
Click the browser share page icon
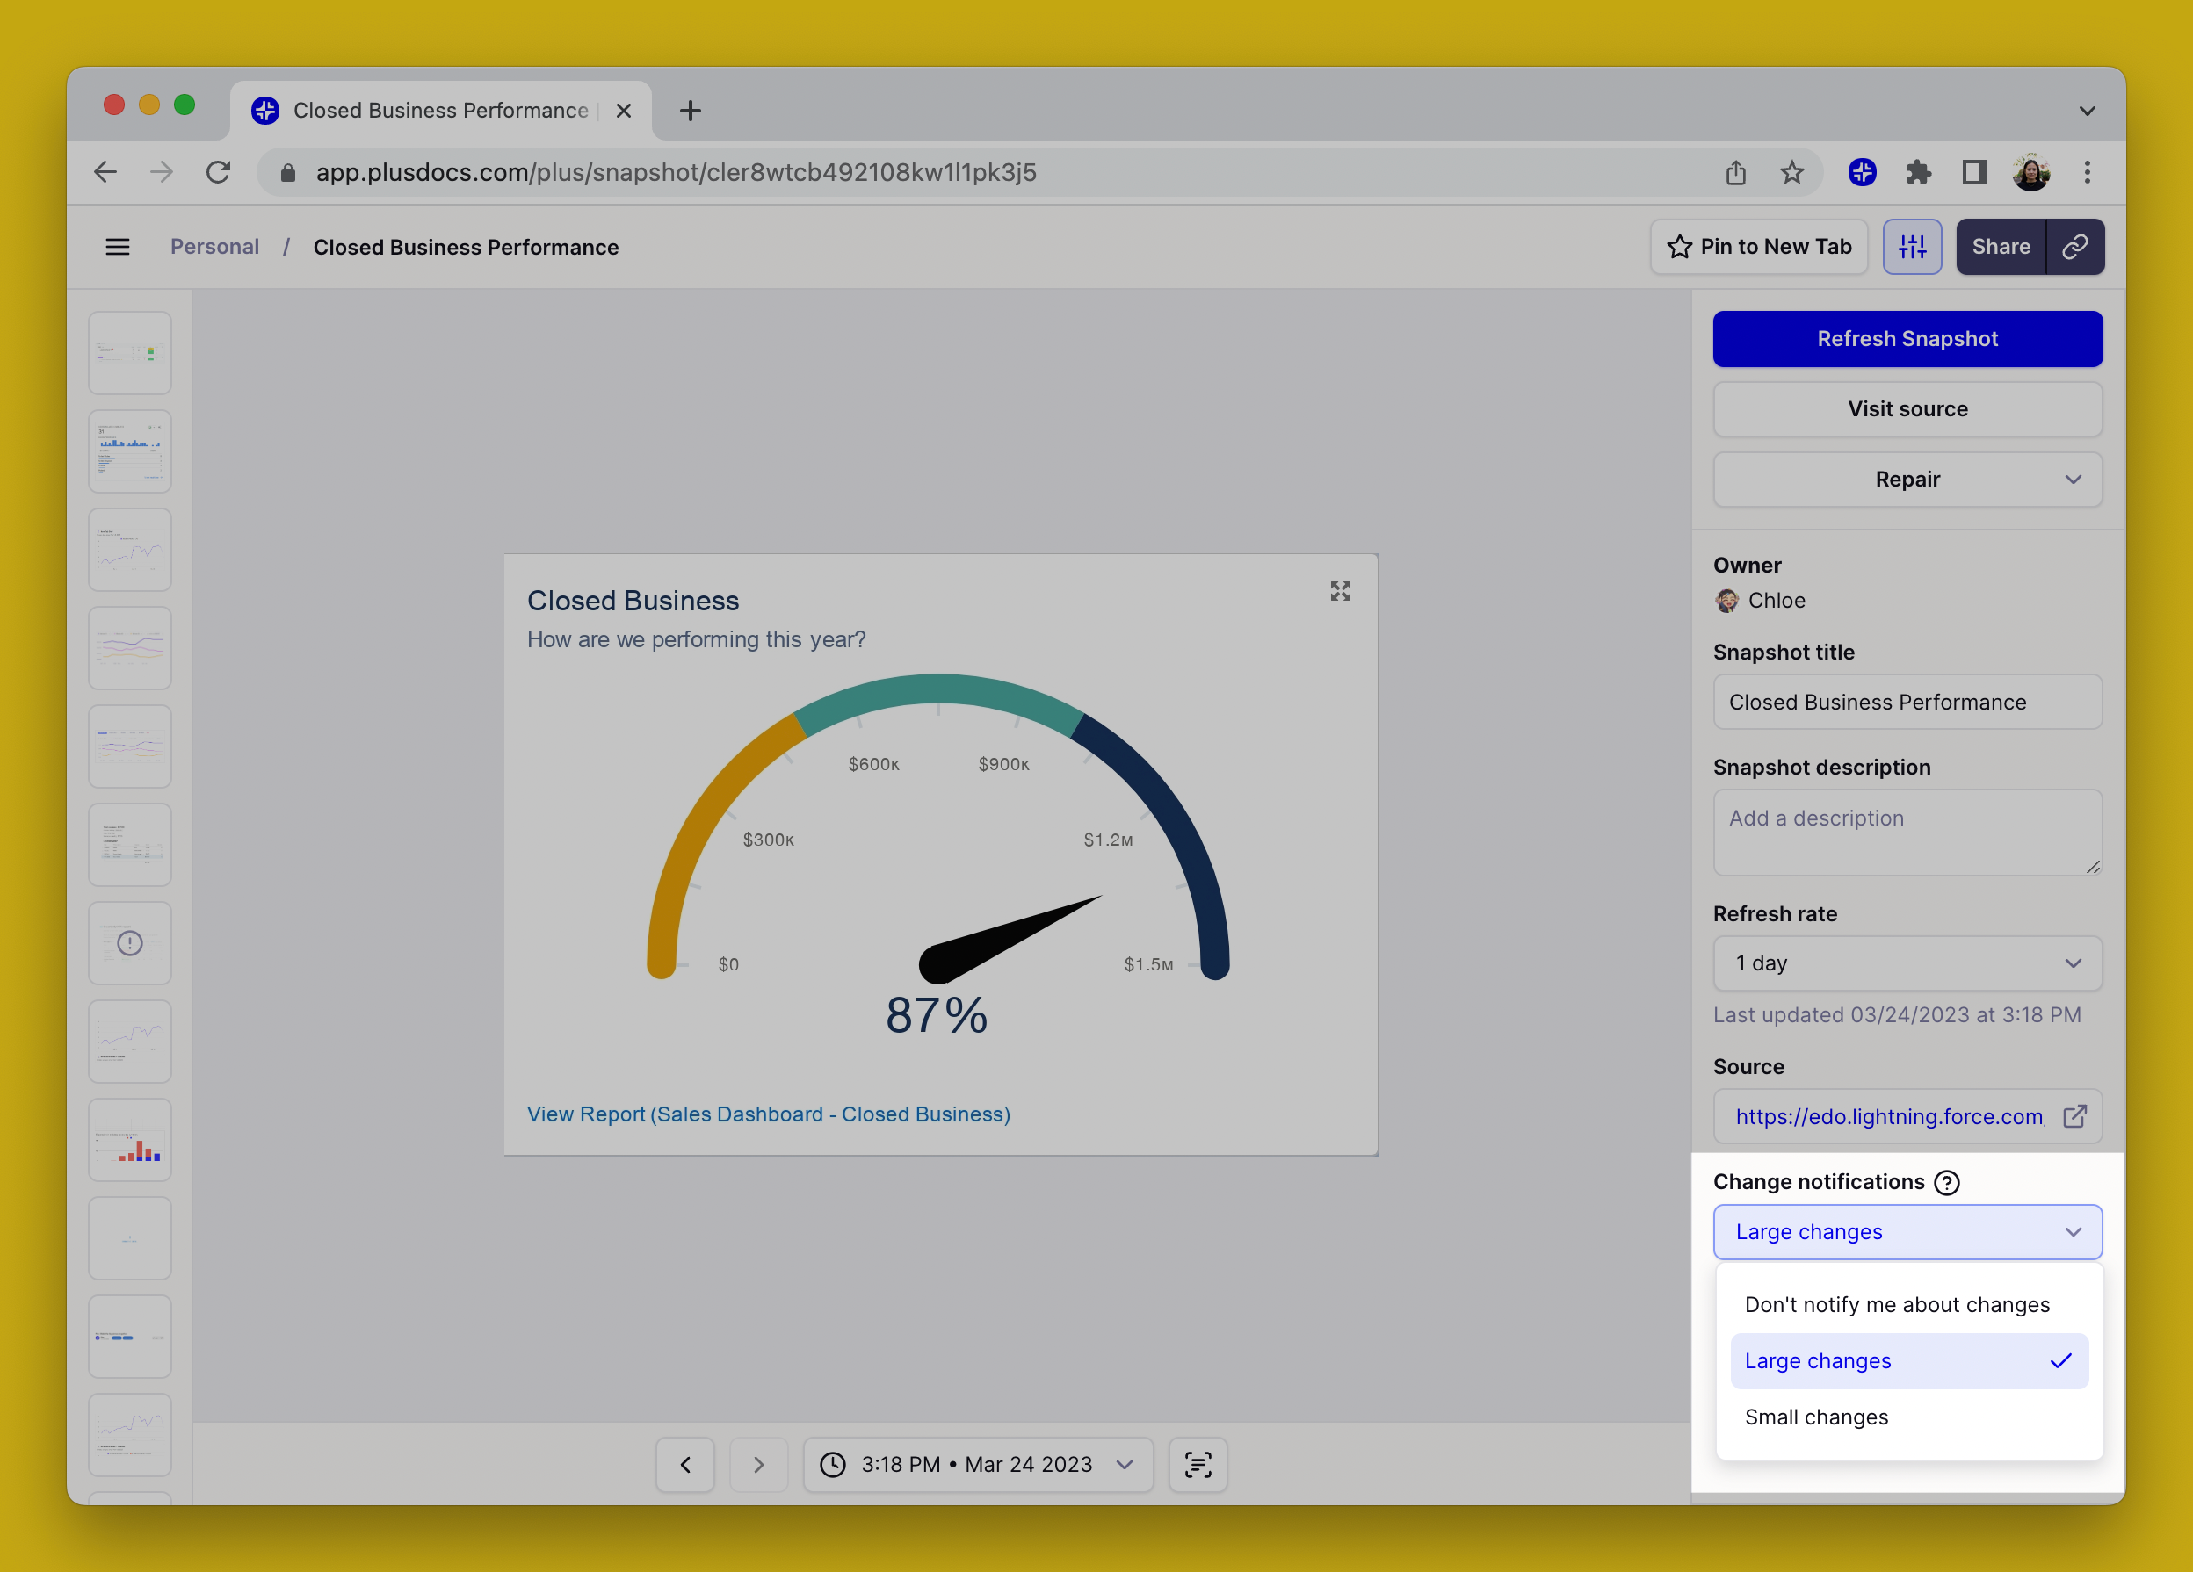click(1735, 172)
